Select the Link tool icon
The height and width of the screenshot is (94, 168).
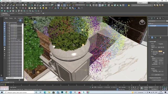coord(8,5)
